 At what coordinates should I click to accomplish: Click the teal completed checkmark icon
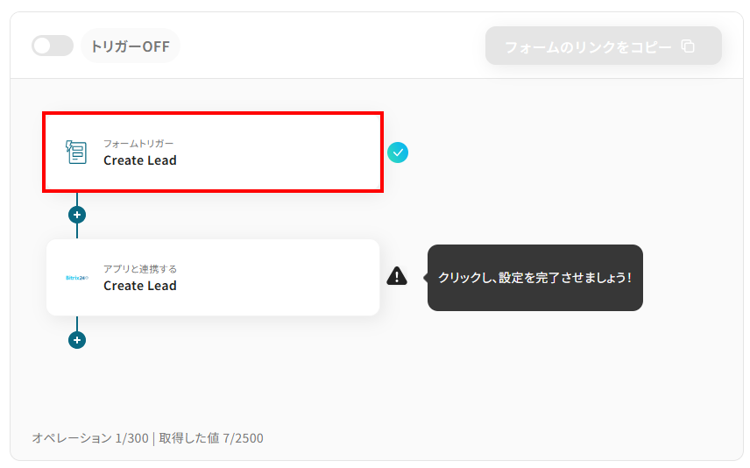[398, 152]
